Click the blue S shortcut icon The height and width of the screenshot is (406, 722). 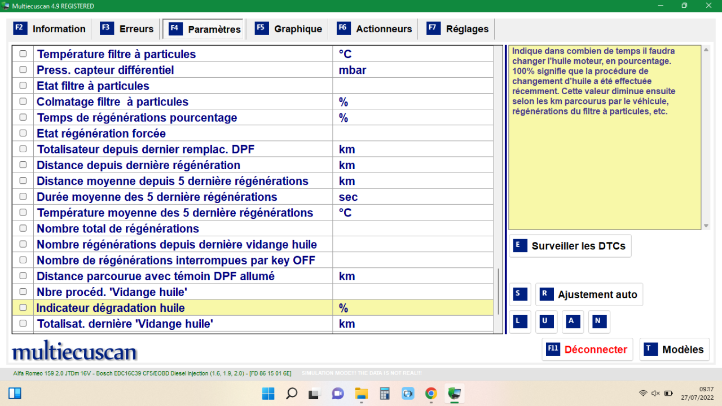coord(520,294)
